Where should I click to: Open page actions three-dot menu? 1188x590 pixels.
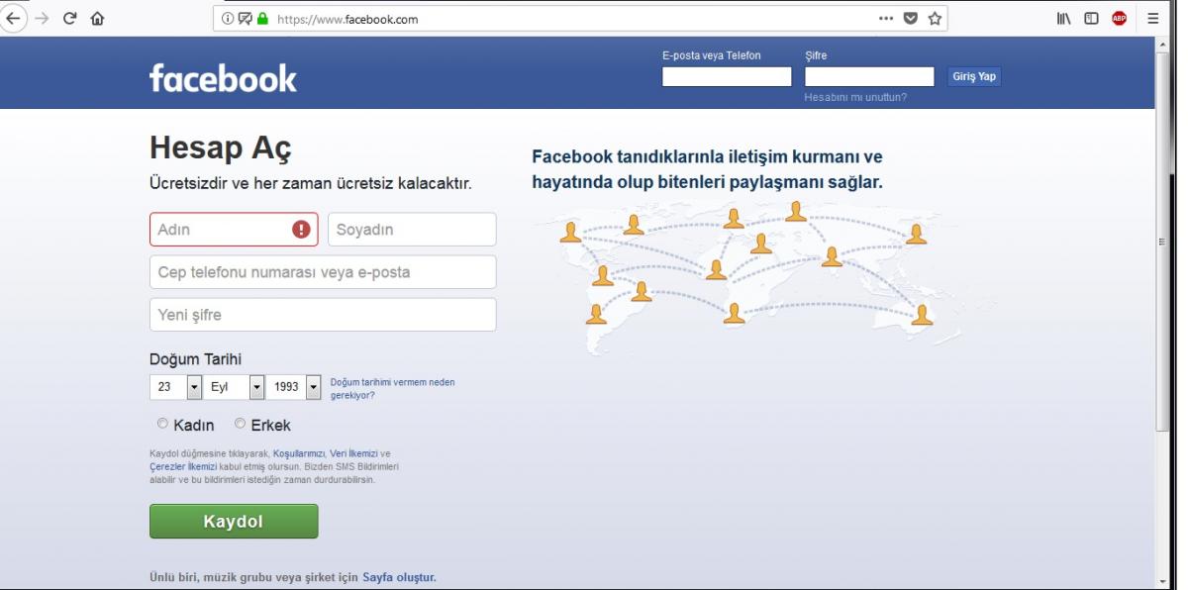point(885,18)
